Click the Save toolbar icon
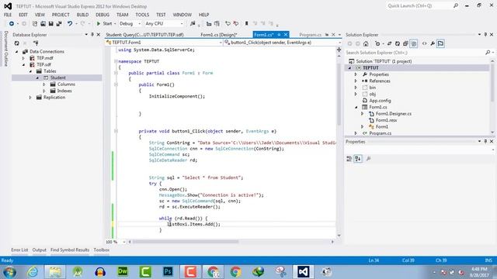The width and height of the screenshot is (497, 279). tap(50, 24)
